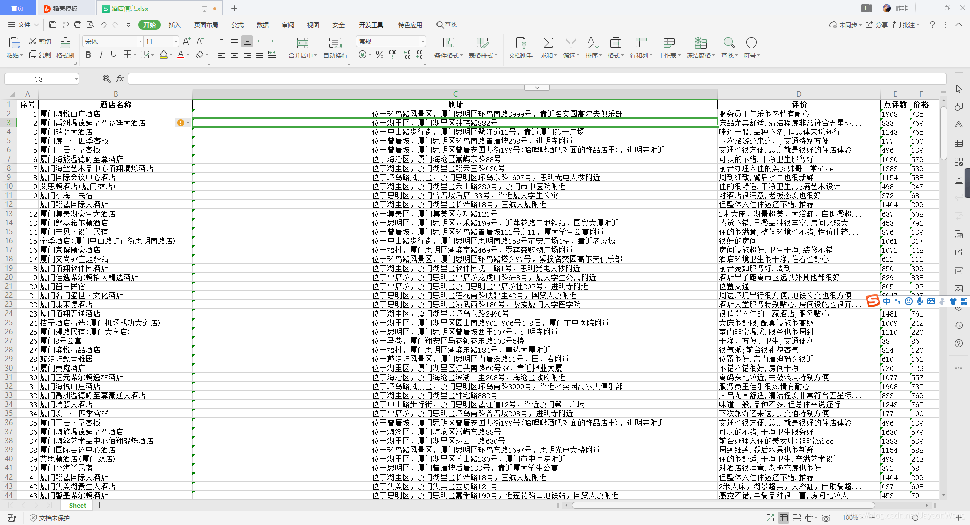The height and width of the screenshot is (525, 970).
Task: Expand the 合并居中 merge dropdown arrow
Action: [x=315, y=56]
